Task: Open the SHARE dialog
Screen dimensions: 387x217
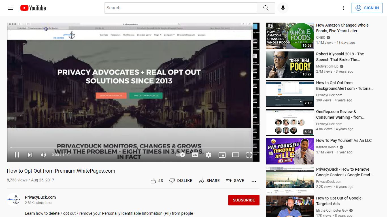Action: click(209, 181)
